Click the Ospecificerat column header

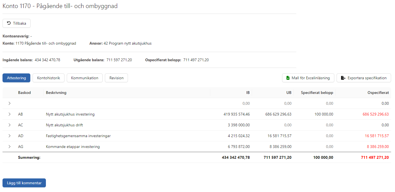[378, 93]
